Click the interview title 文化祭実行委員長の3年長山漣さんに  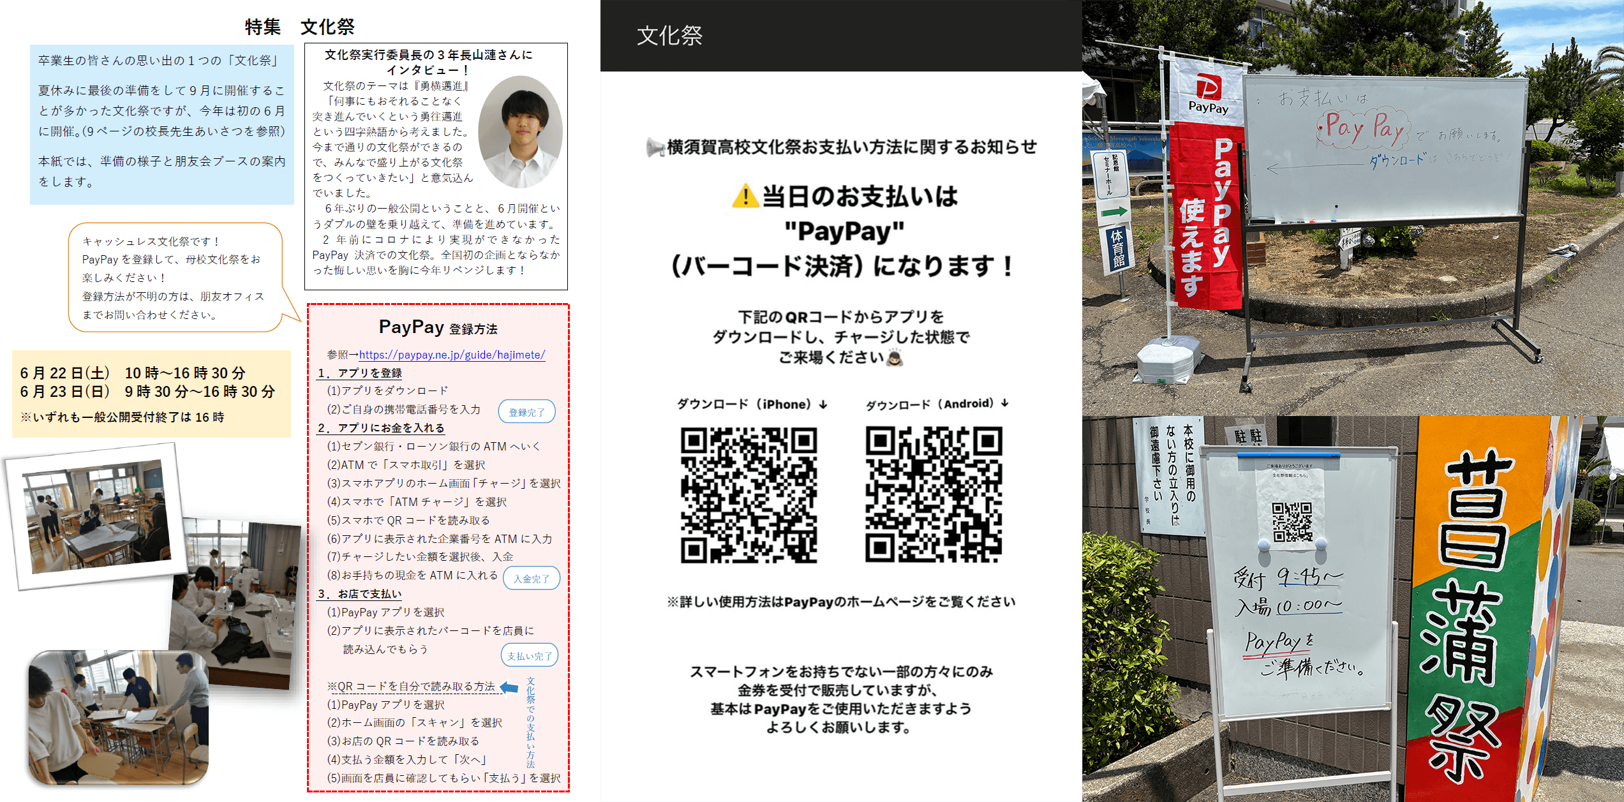pyautogui.click(x=428, y=55)
